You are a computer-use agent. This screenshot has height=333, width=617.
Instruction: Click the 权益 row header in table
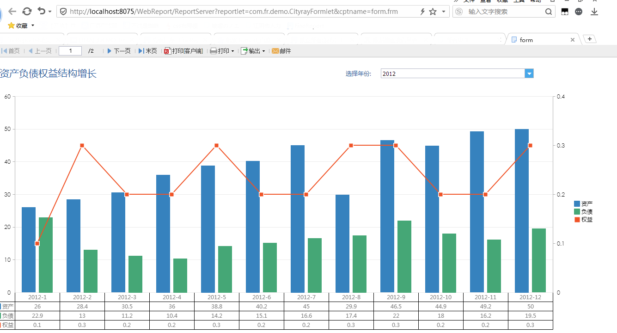coord(7,325)
